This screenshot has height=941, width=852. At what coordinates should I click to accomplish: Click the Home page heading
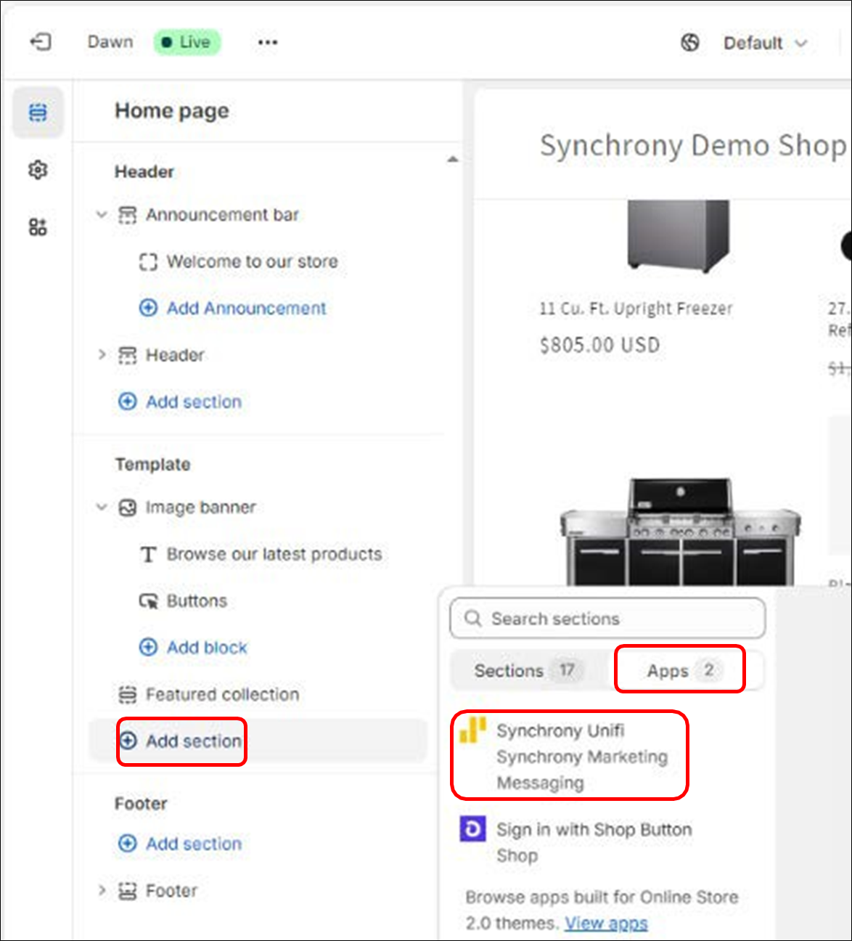172,110
